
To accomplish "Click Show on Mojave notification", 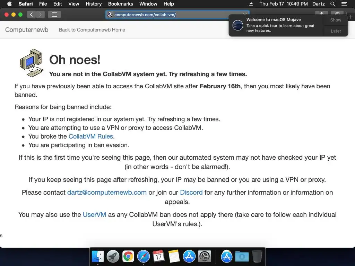I will click(x=336, y=20).
